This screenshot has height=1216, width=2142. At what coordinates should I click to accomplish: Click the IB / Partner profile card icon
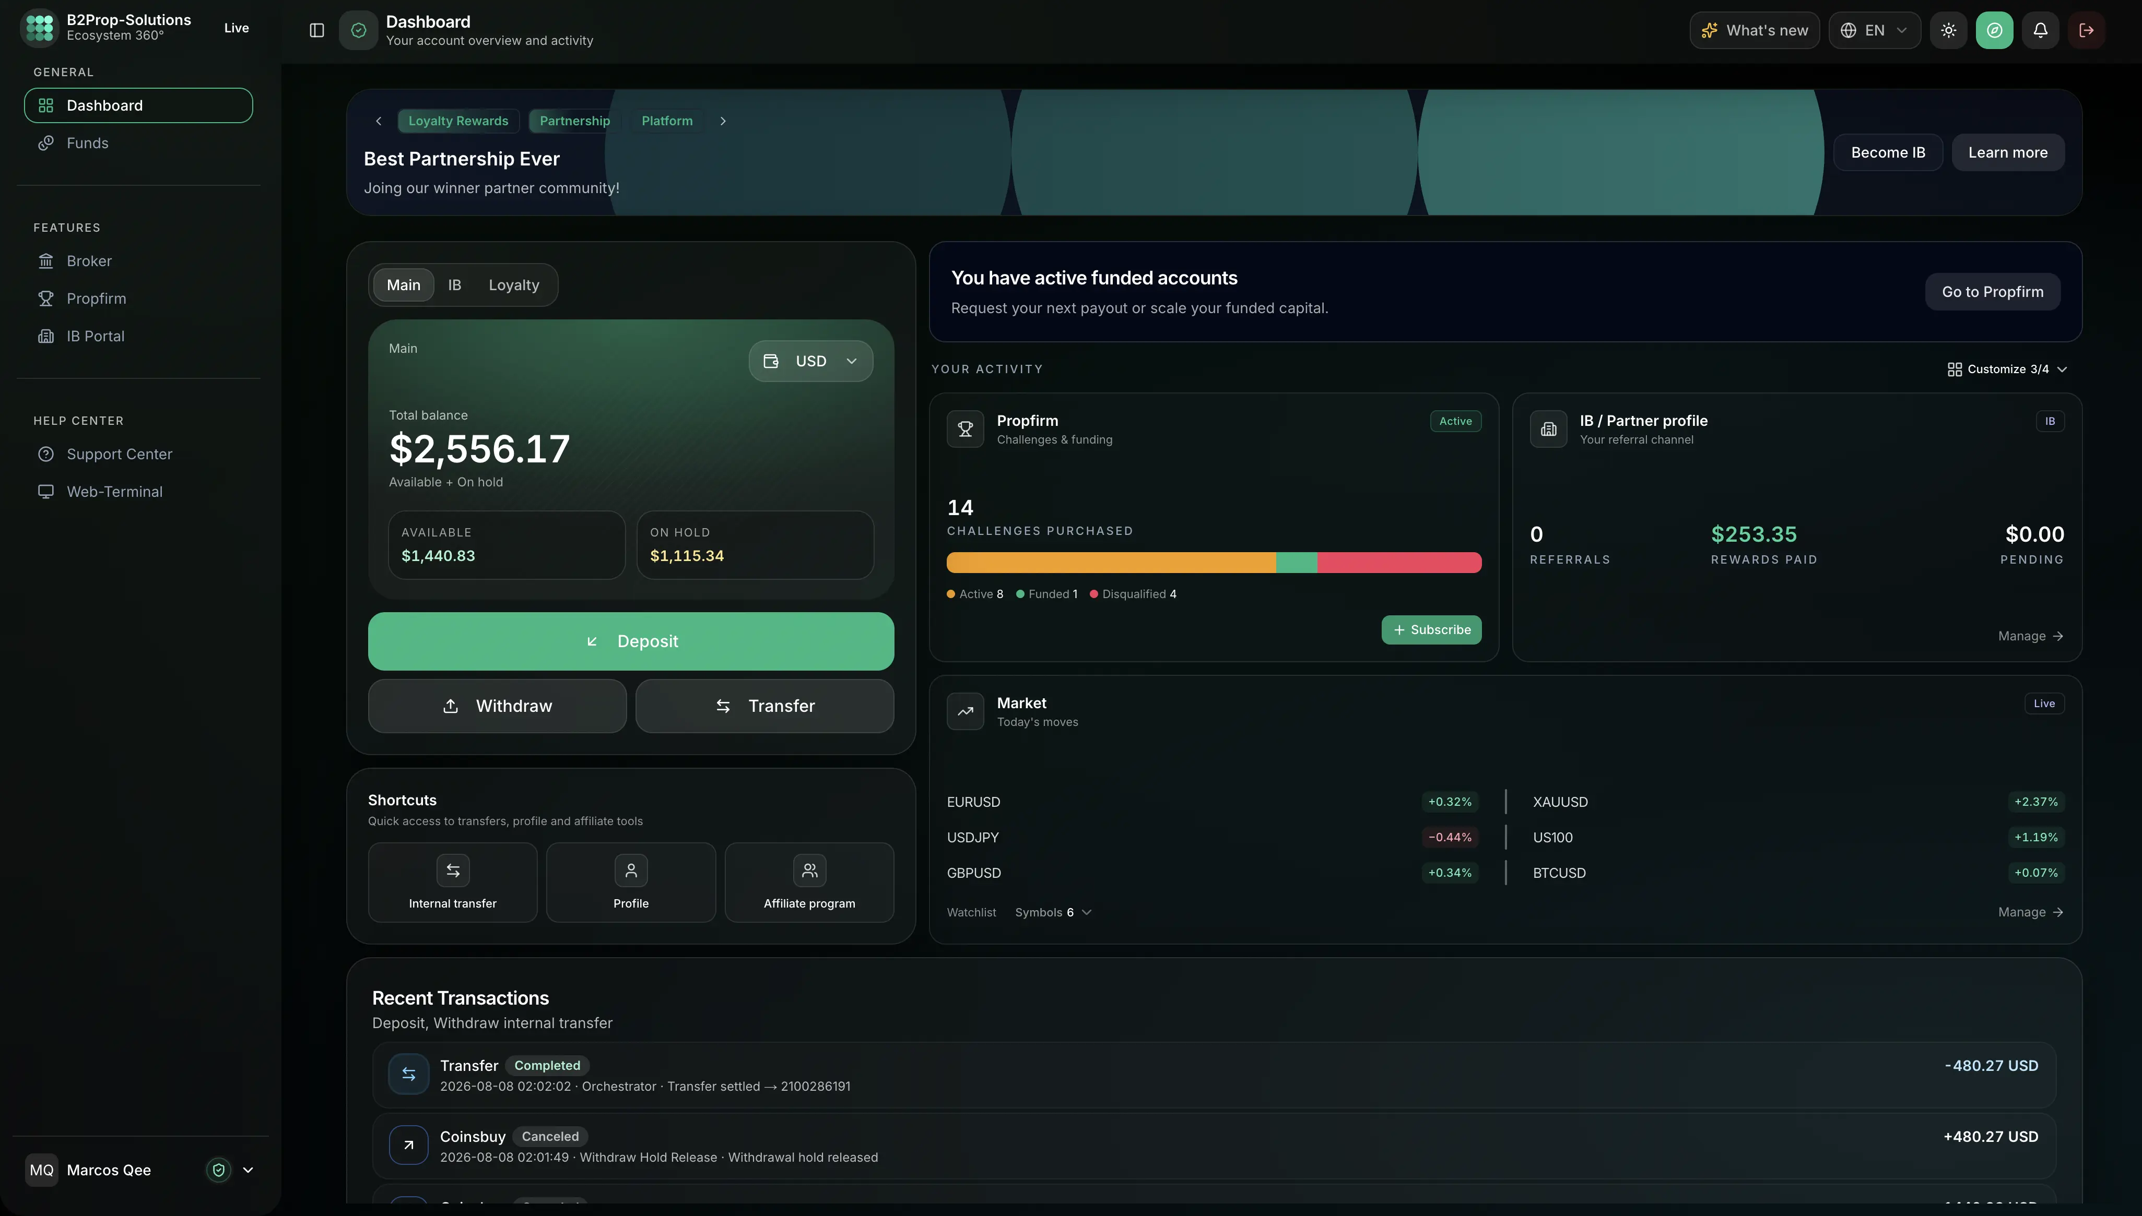click(x=1548, y=430)
